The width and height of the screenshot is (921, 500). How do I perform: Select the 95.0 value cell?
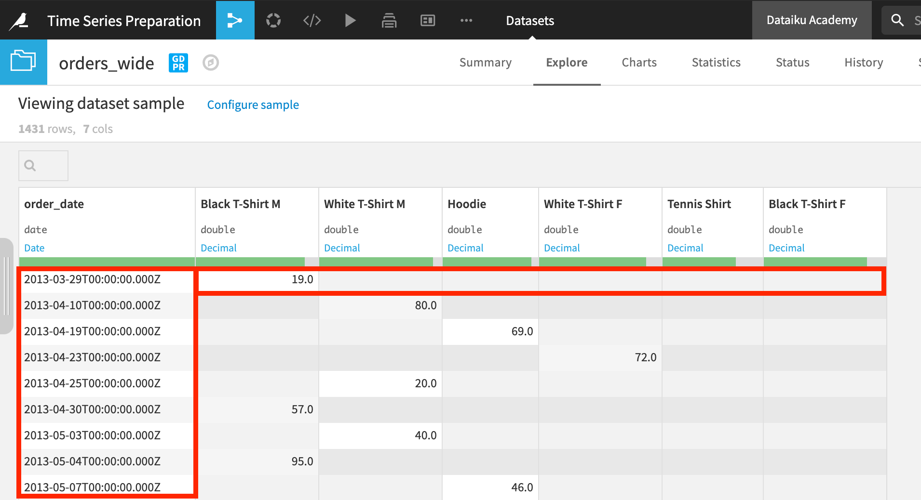click(257, 461)
